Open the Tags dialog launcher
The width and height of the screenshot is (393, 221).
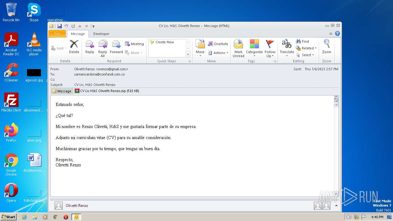pos(275,61)
